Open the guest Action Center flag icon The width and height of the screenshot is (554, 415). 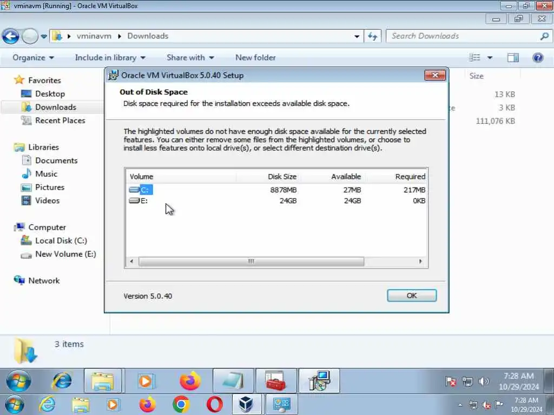tap(451, 381)
